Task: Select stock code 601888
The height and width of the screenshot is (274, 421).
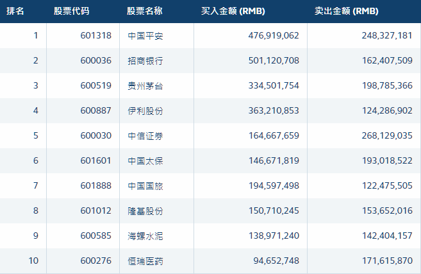Action: click(96, 185)
